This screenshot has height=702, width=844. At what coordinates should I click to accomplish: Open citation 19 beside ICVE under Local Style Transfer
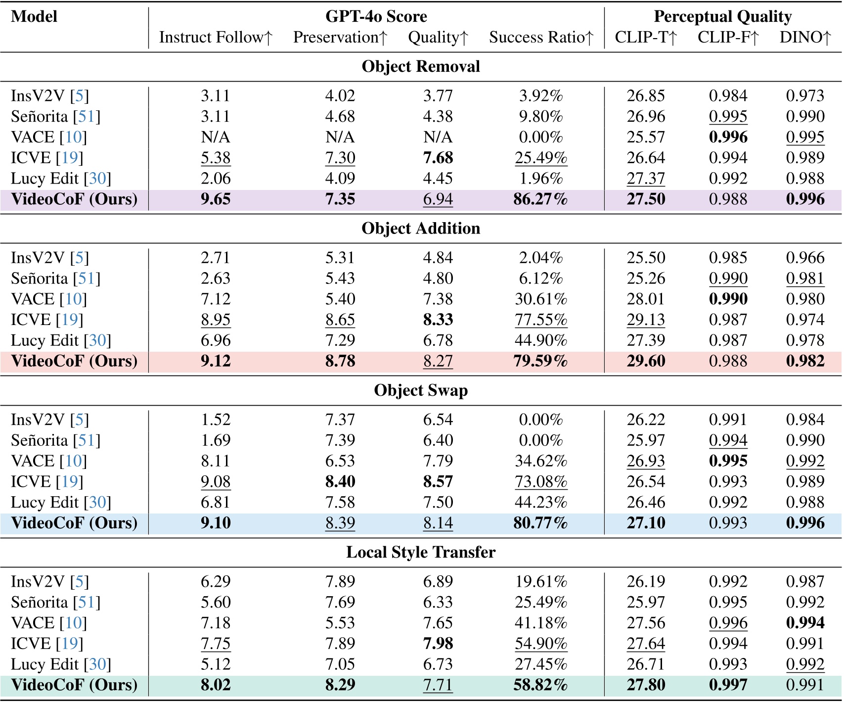click(69, 644)
